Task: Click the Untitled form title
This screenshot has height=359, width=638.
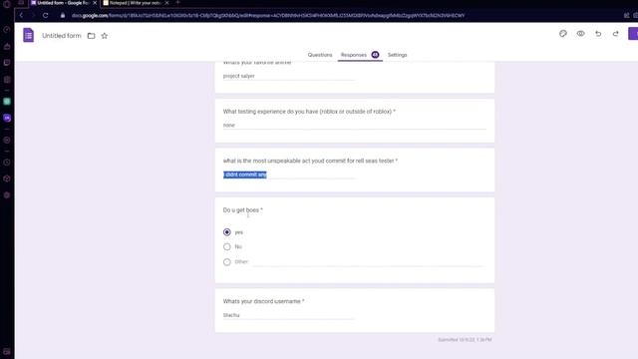Action: click(x=62, y=36)
